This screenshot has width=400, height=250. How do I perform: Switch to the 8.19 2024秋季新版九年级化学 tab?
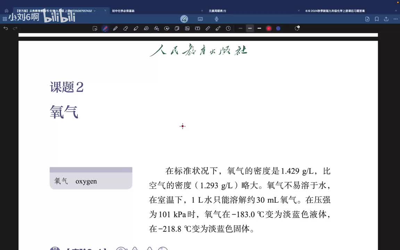335,11
